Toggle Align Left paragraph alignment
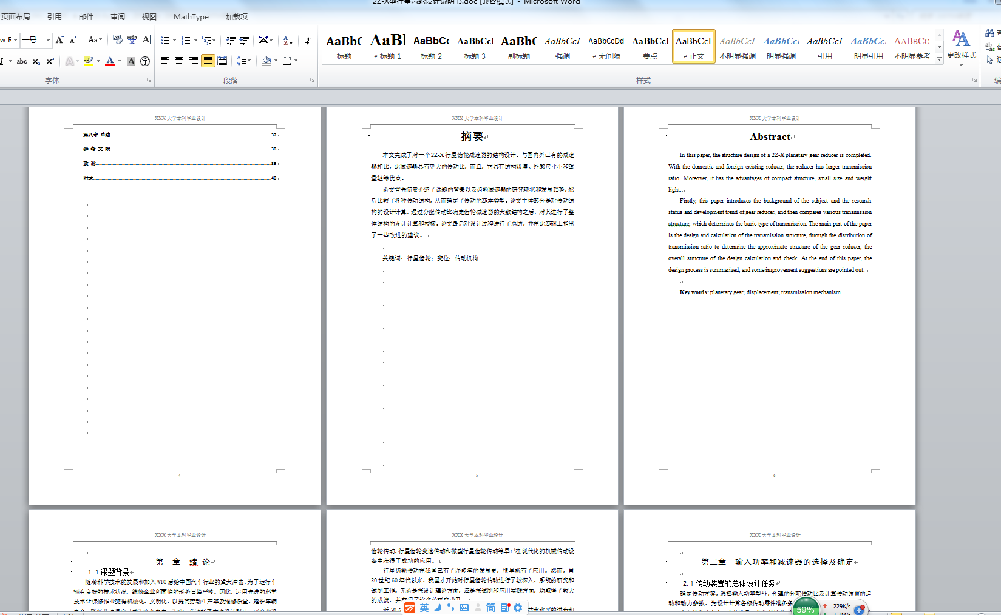The height and width of the screenshot is (615, 1001). point(165,61)
